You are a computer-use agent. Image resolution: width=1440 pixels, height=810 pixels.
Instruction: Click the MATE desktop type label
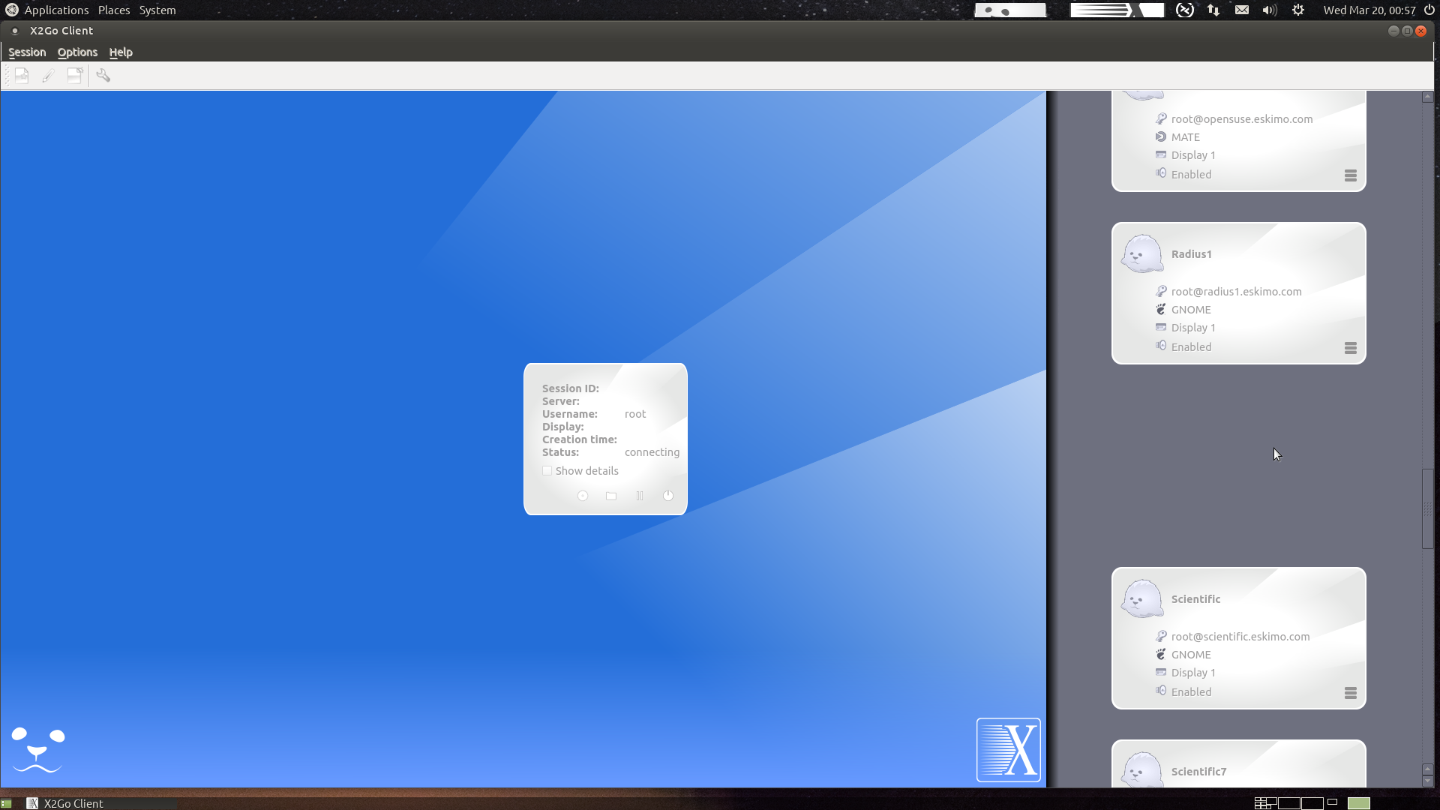1186,137
